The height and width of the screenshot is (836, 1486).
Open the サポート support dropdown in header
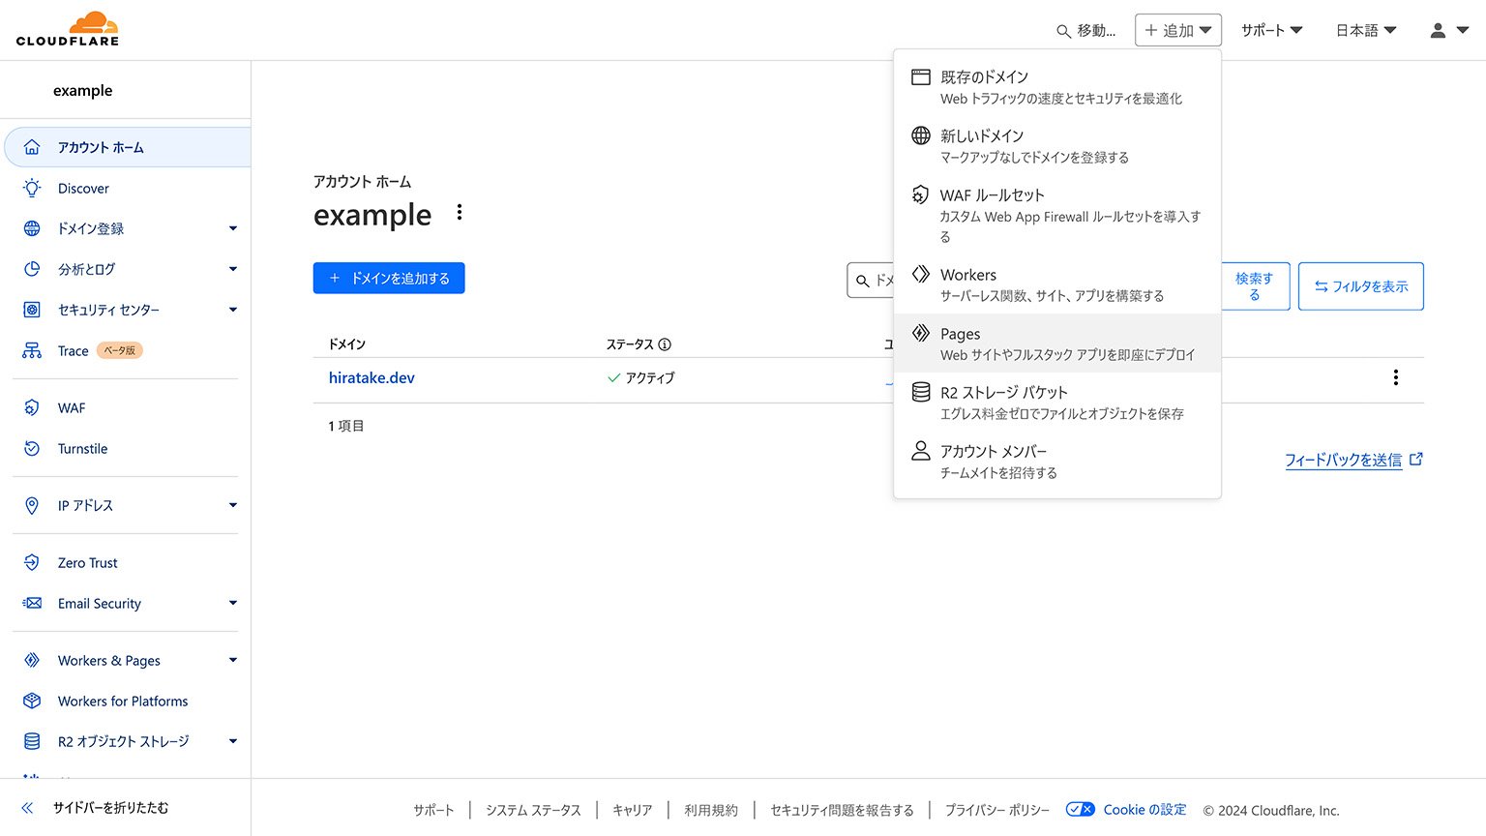[x=1271, y=30]
